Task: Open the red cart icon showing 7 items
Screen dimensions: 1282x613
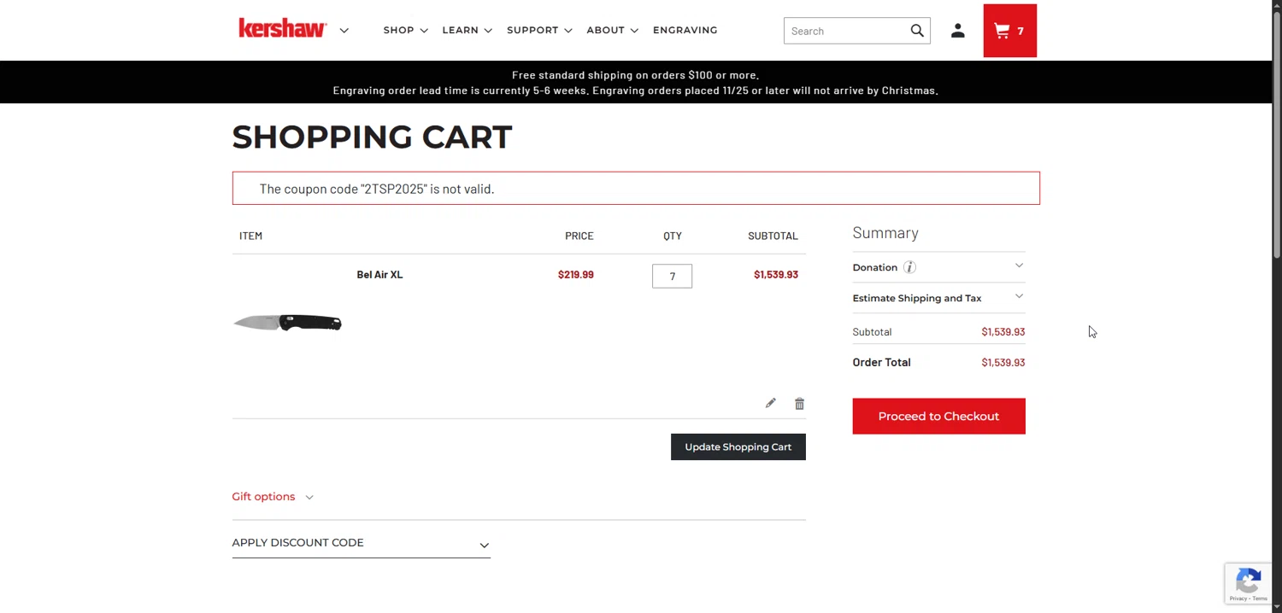Action: [x=1009, y=31]
